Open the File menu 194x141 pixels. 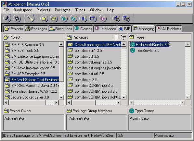click(x=6, y=10)
